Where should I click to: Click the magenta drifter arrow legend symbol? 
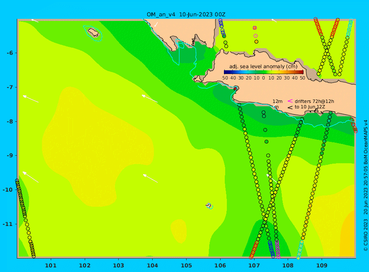tap(290, 101)
